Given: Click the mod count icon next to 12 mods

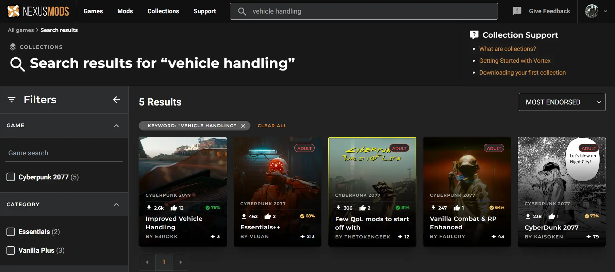Looking at the screenshot, I should [400, 237].
